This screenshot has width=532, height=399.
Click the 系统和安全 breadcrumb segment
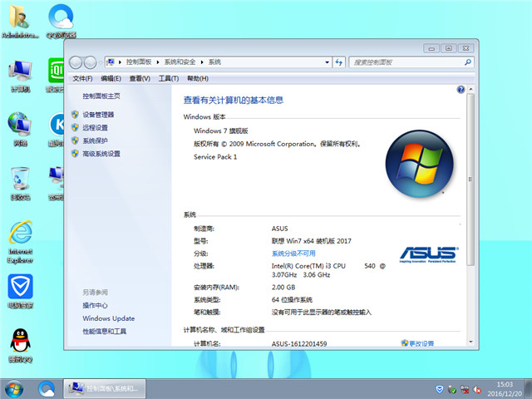coord(180,62)
